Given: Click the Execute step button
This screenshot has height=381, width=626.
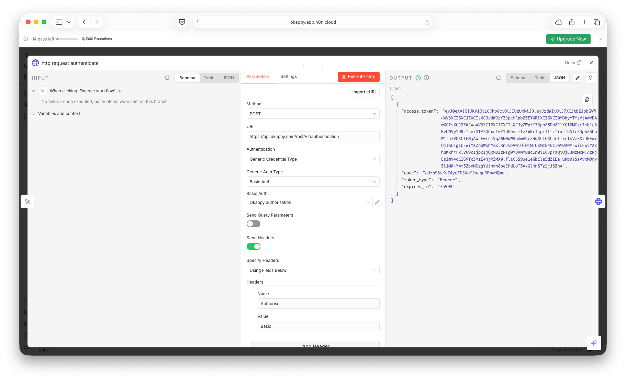Looking at the screenshot, I should click(359, 77).
